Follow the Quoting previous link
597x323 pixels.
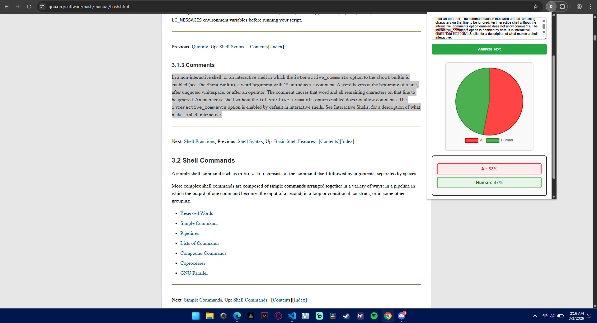click(x=200, y=47)
